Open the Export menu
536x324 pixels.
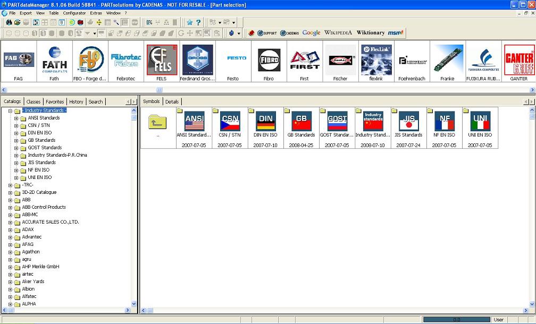pyautogui.click(x=26, y=13)
